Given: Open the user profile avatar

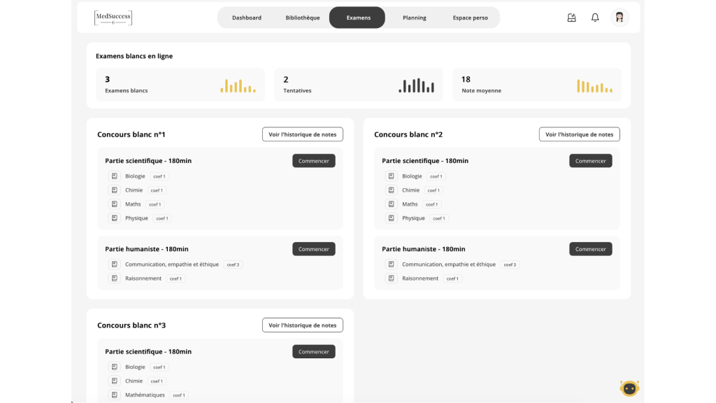Looking at the screenshot, I should click(620, 17).
